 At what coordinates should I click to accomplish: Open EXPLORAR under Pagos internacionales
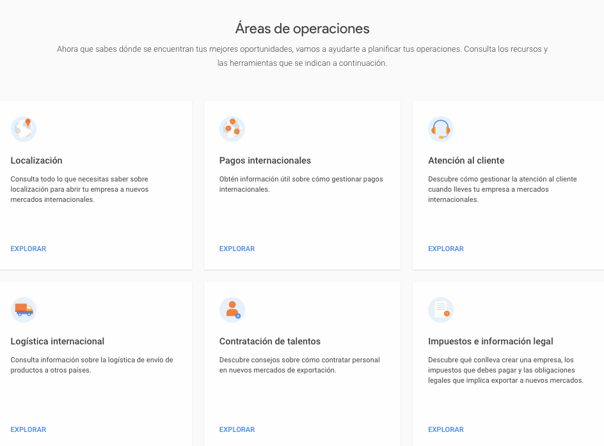237,249
